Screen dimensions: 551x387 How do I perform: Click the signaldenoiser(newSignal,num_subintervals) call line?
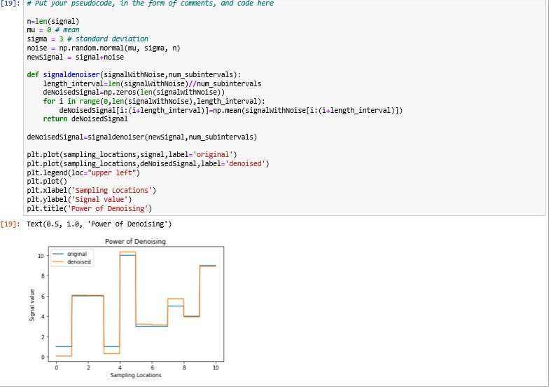pyautogui.click(x=142, y=137)
